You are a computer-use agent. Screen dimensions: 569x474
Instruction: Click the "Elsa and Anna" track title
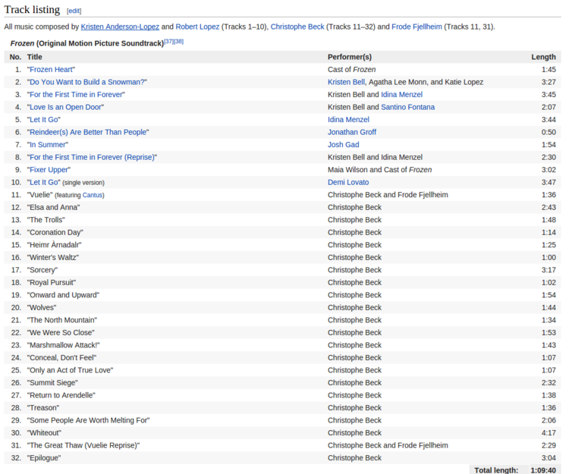point(53,208)
